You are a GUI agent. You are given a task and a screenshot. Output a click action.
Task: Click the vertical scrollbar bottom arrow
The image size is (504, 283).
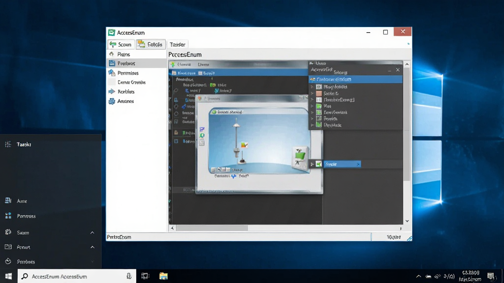coord(407,221)
